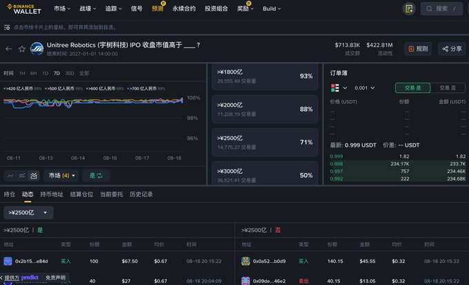This screenshot has width=469, height=285.
Task: Click the 0.992 bid price
Action: pyautogui.click(x=336, y=179)
